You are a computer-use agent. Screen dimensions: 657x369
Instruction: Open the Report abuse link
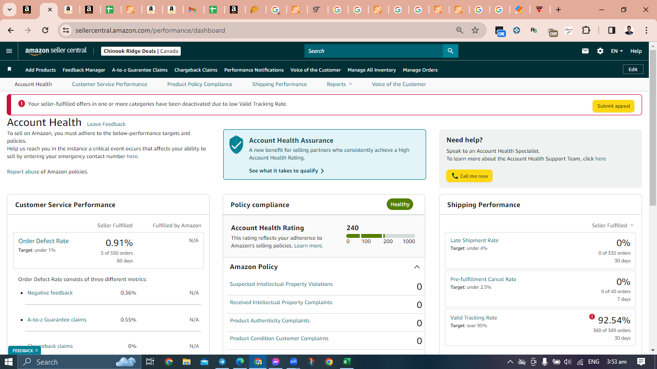pos(23,172)
